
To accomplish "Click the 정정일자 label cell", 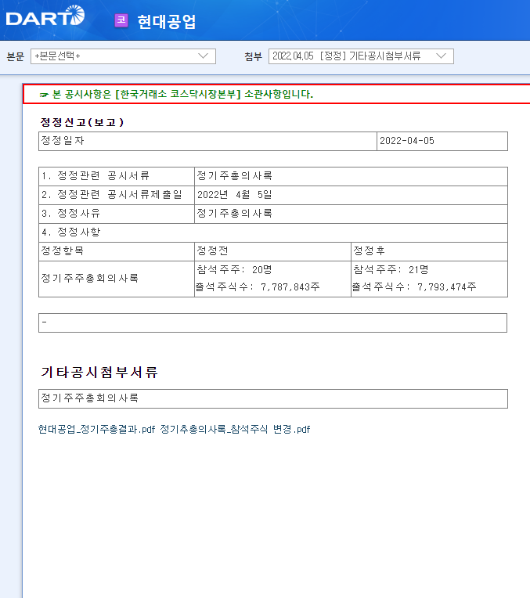I will pos(207,141).
